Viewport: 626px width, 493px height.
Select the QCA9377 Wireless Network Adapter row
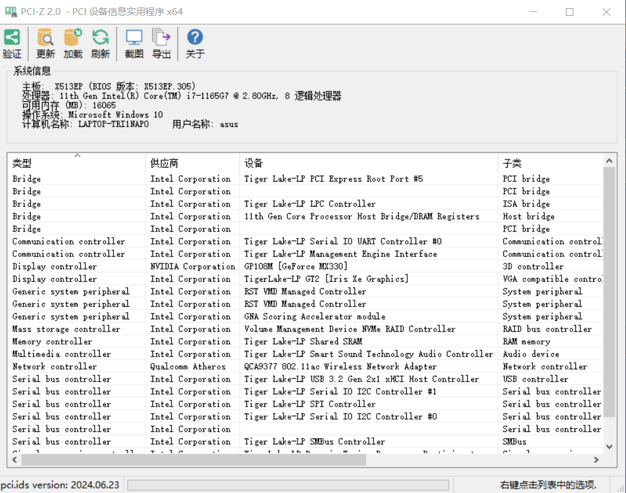tap(305, 366)
